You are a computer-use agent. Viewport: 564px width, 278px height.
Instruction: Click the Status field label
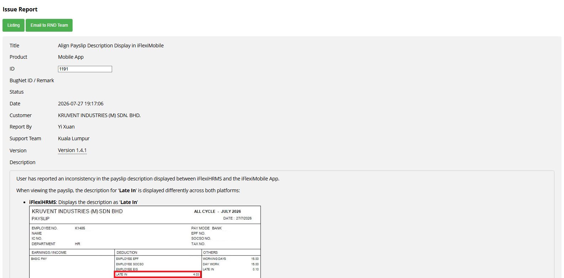click(16, 92)
